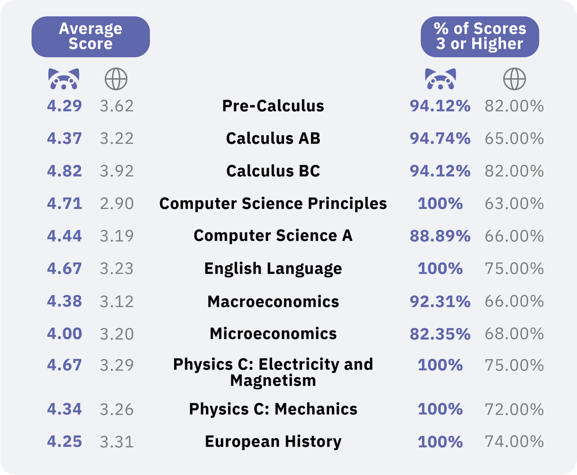Select the Calculus BC row title
This screenshot has height=475, width=577.
pos(273,171)
